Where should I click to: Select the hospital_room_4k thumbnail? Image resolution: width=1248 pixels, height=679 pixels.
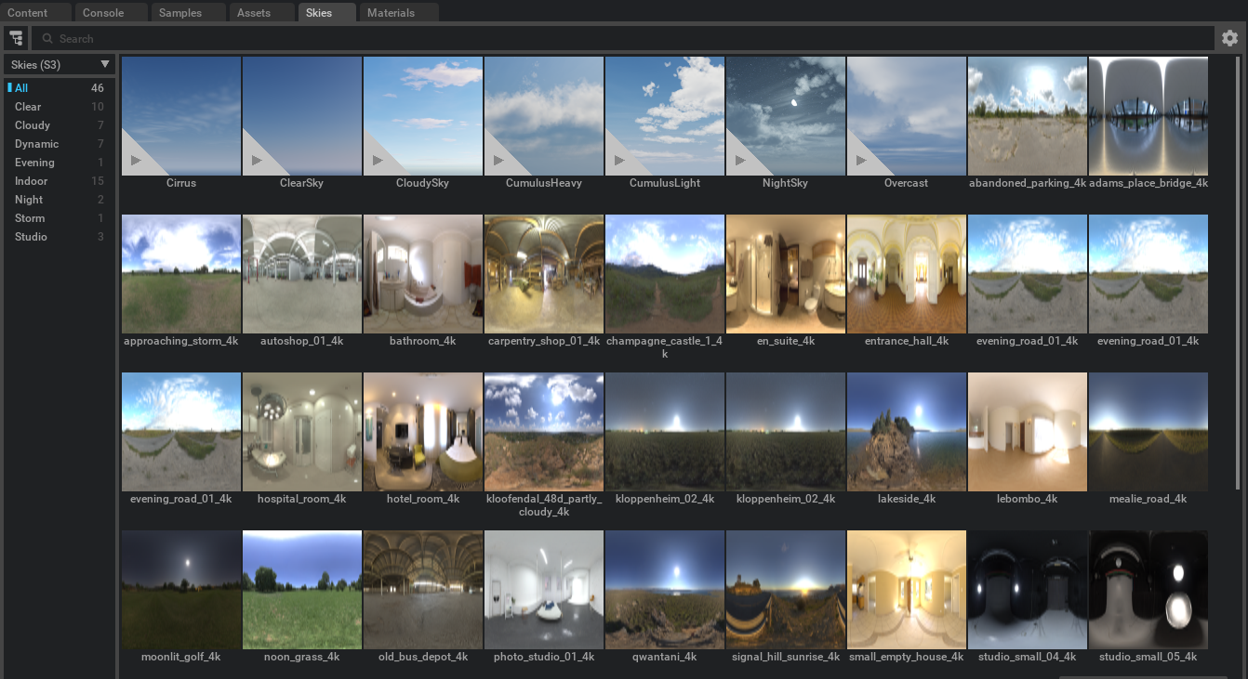point(302,432)
